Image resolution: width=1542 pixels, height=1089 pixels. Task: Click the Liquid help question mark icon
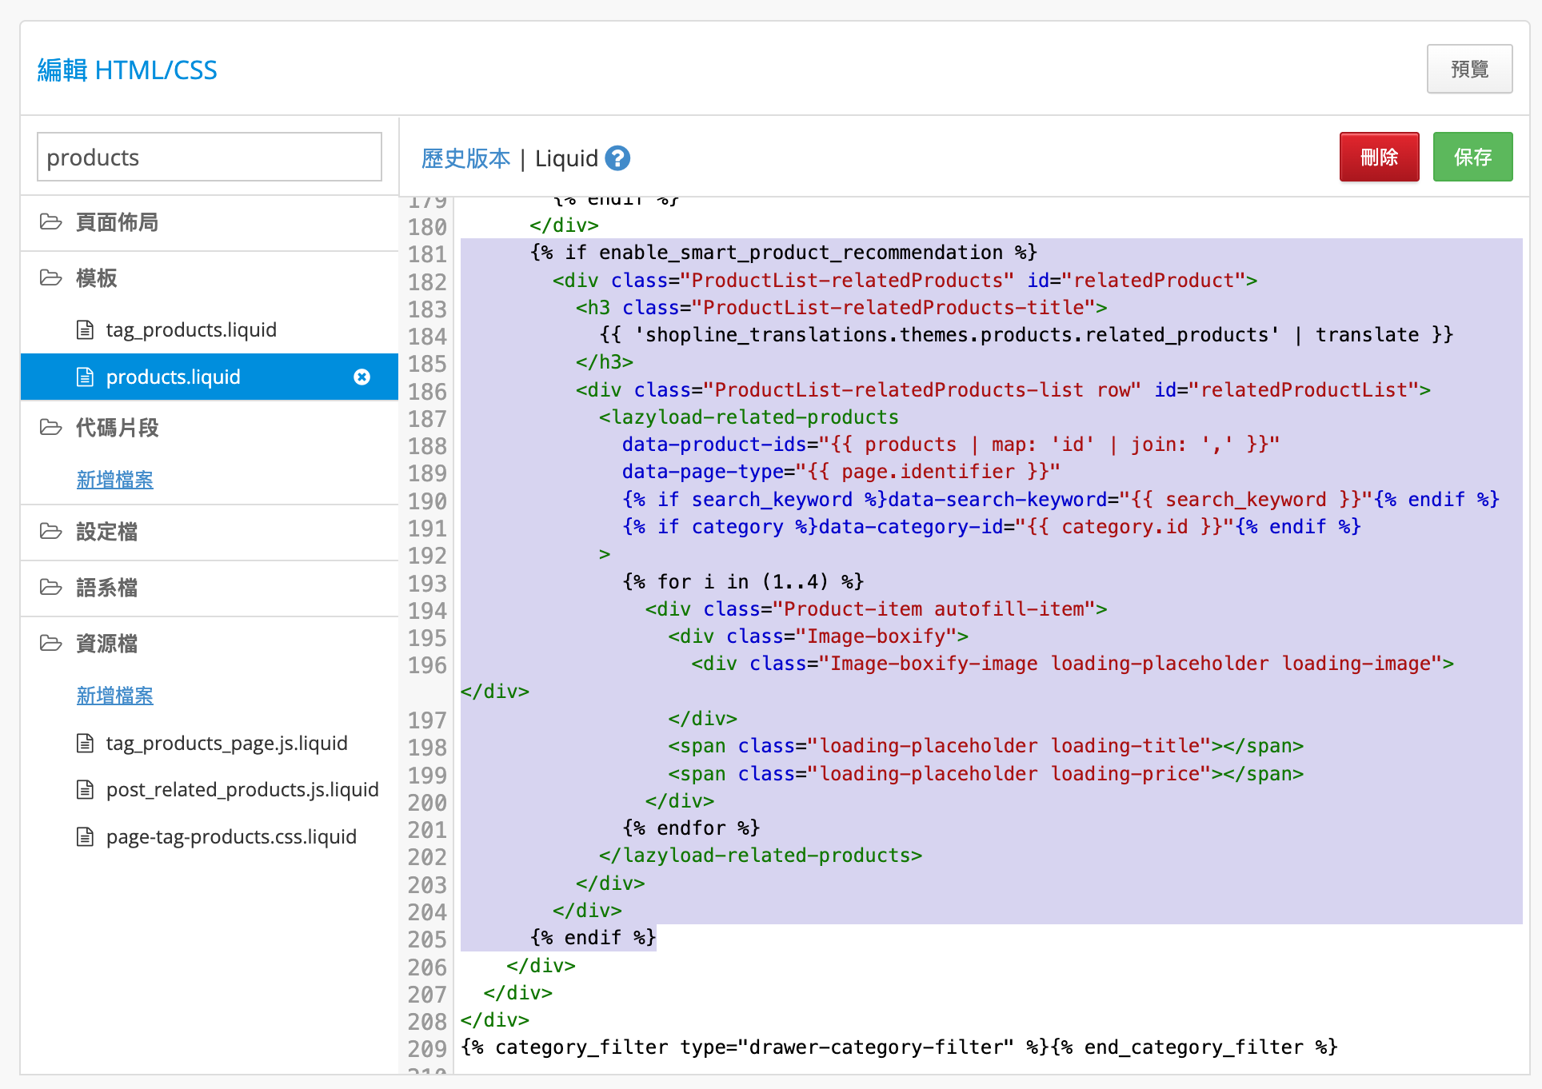[x=617, y=158]
